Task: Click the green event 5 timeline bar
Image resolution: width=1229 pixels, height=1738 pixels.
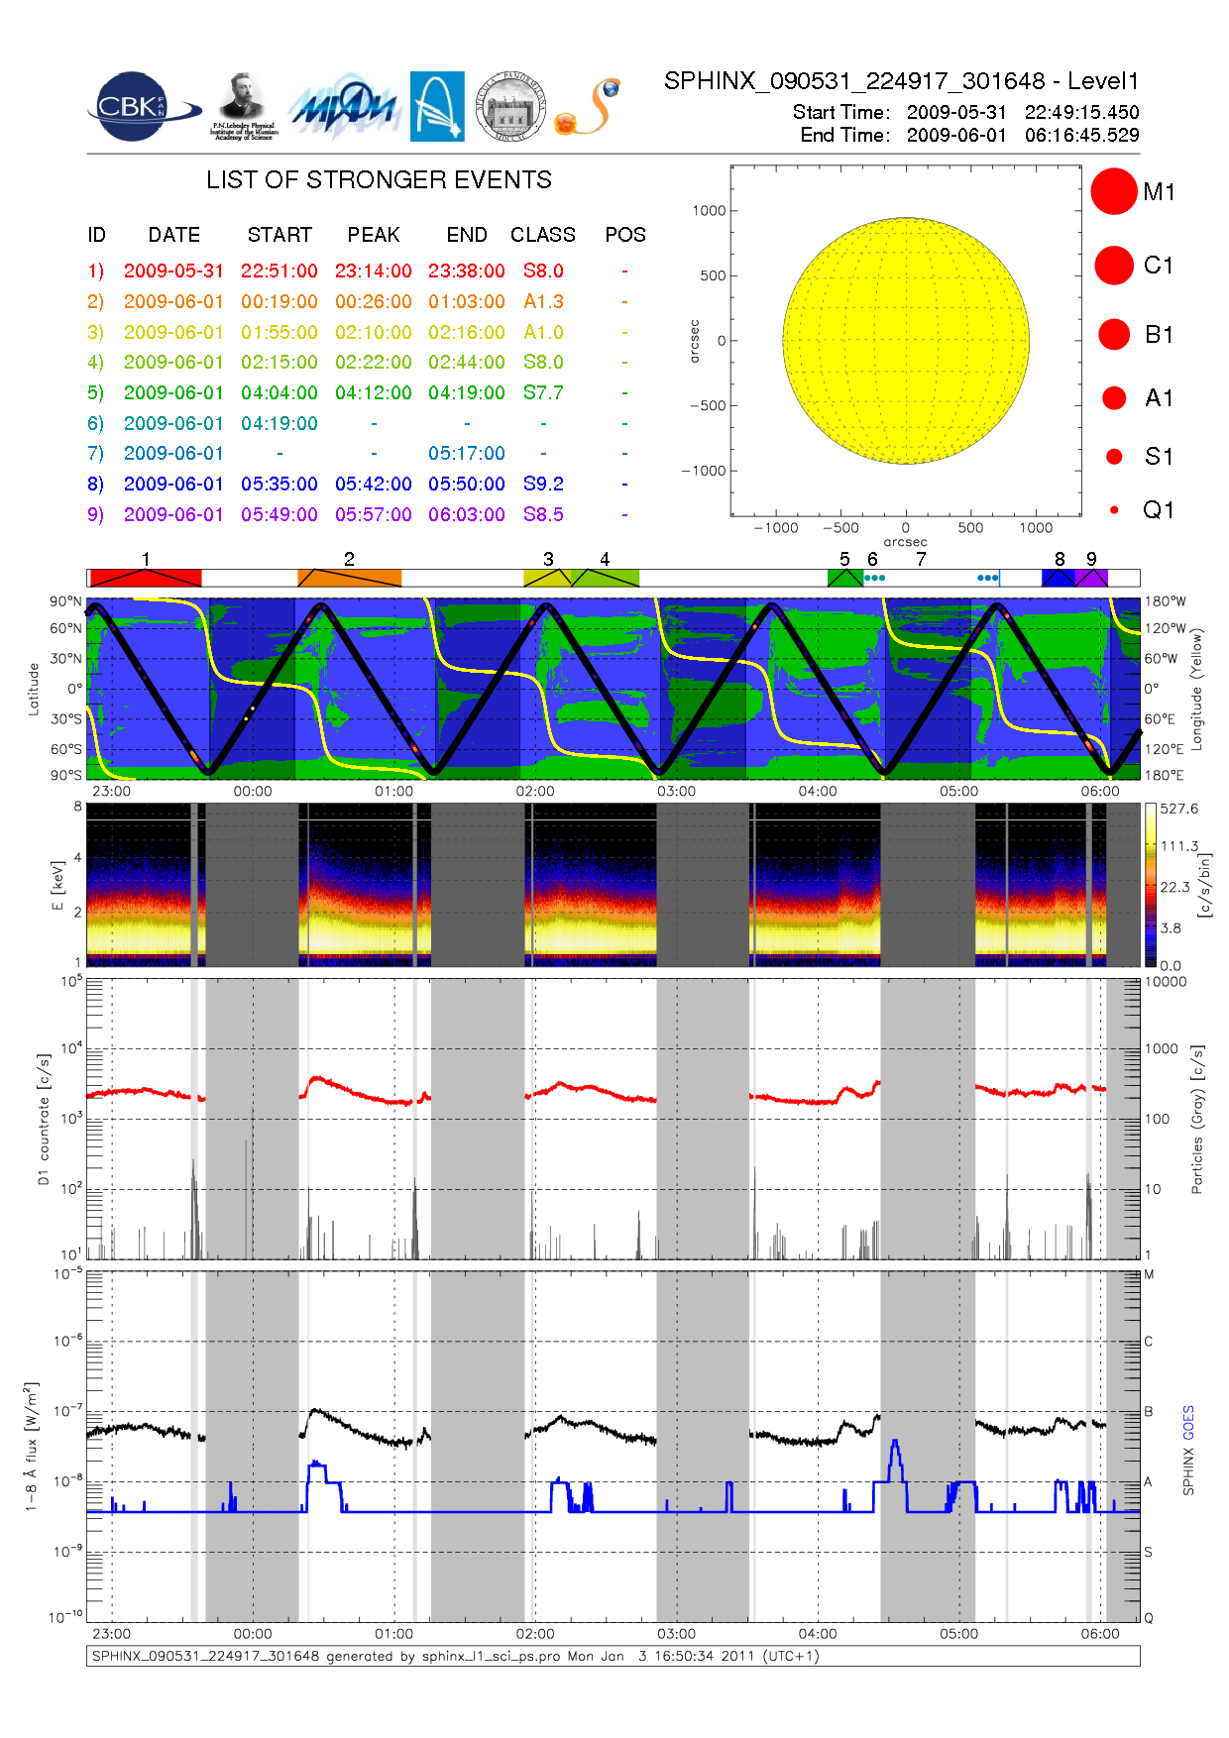Action: click(x=845, y=578)
